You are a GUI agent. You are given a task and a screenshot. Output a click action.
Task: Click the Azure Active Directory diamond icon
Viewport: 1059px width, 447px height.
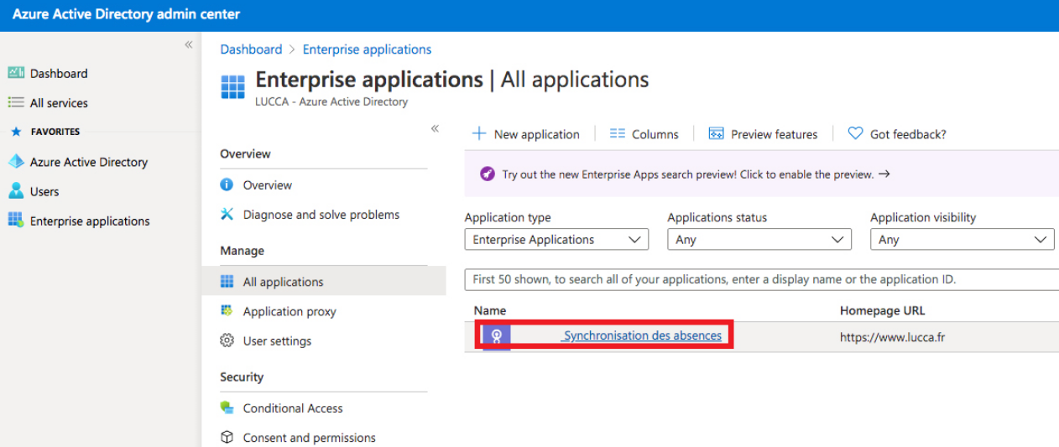tap(16, 162)
